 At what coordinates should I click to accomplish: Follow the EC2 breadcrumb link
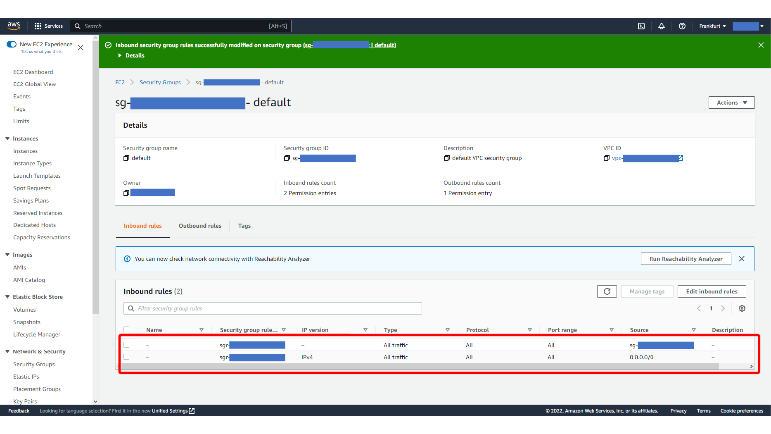click(120, 82)
